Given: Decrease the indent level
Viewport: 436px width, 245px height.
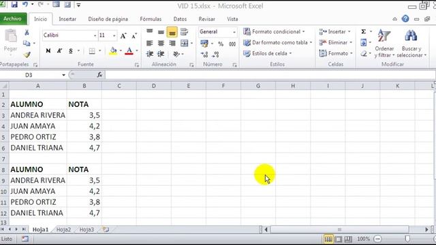Looking at the screenshot, I should 150,54.
